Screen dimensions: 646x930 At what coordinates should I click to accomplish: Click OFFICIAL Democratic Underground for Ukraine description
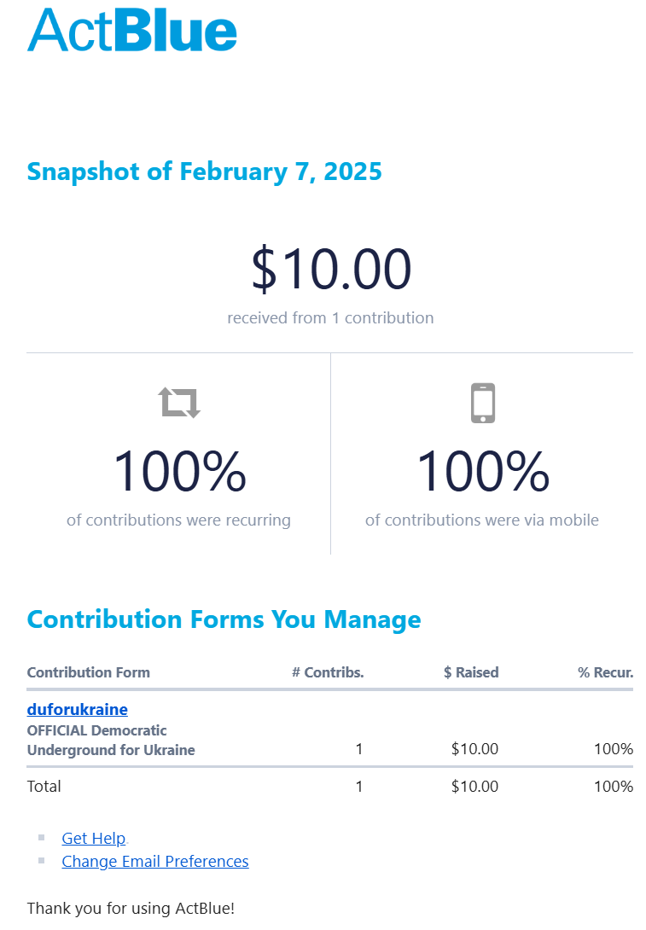tap(111, 741)
